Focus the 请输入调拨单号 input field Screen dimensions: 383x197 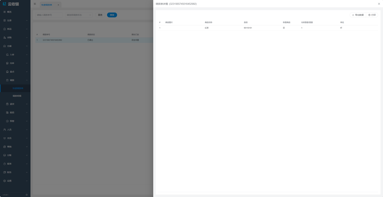coord(49,15)
